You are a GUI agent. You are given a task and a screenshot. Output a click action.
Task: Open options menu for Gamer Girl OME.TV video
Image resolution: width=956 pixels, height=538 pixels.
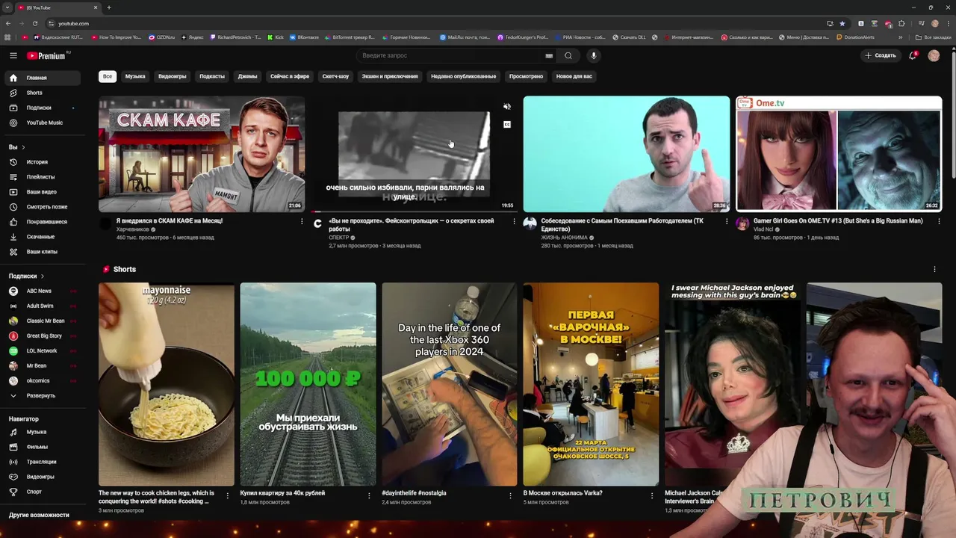(x=939, y=221)
